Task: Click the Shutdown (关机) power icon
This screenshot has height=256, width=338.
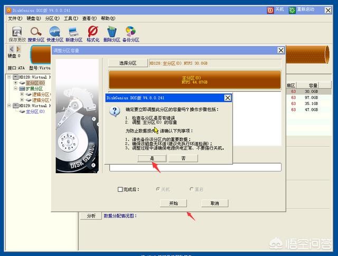Action: point(270,10)
